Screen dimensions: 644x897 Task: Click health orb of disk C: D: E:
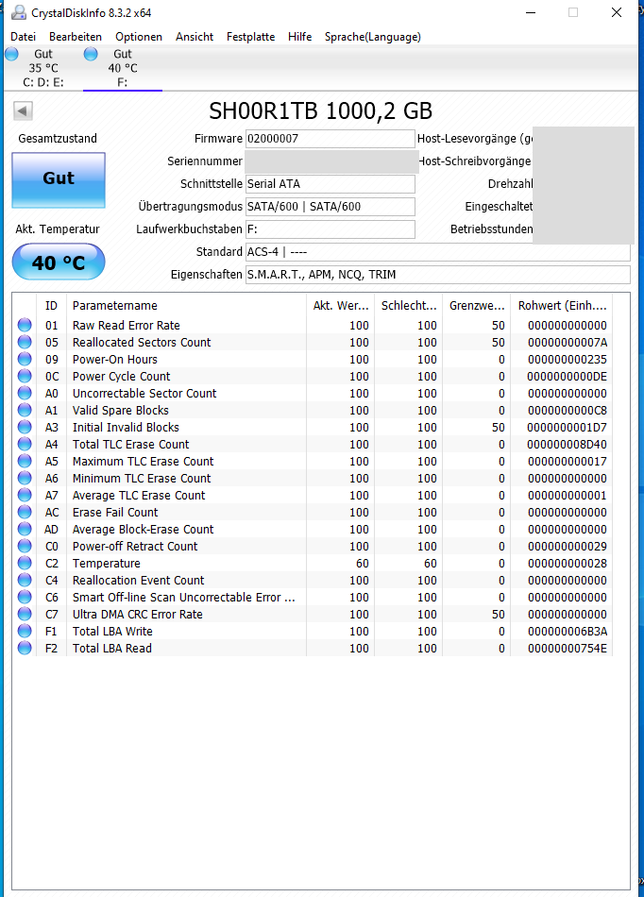[x=11, y=54]
